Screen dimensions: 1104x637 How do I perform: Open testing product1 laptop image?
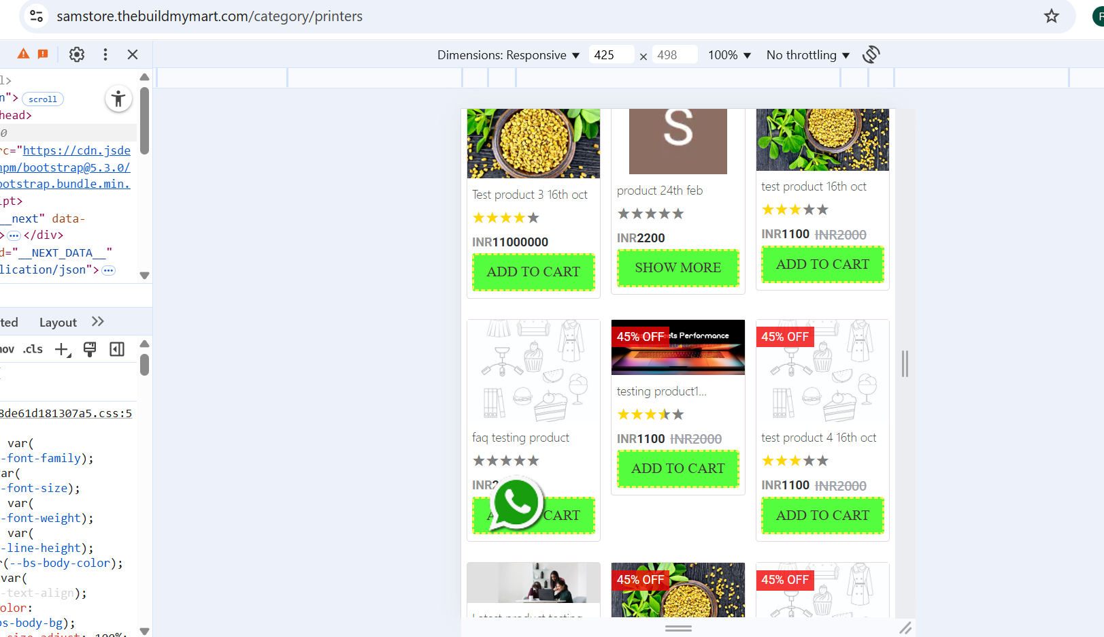(x=678, y=347)
